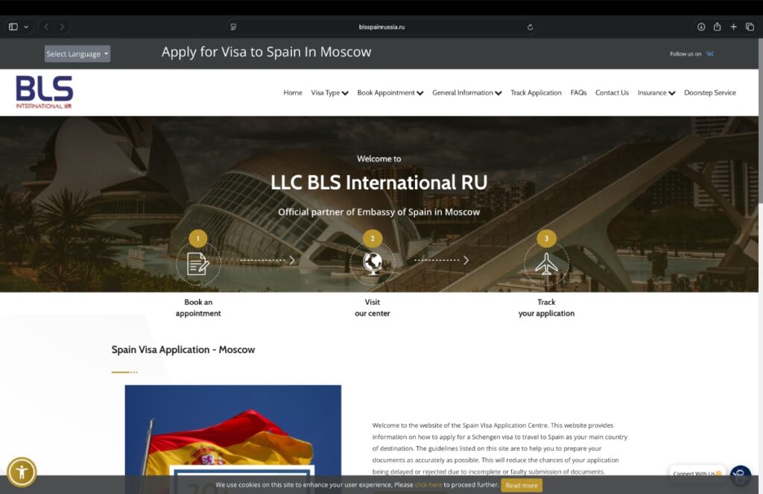This screenshot has width=763, height=494.
Task: Open the reader view icon in the address bar
Action: tap(233, 27)
